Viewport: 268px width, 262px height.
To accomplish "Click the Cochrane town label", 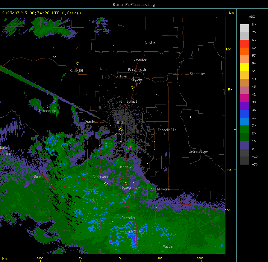I will tap(100, 177).
